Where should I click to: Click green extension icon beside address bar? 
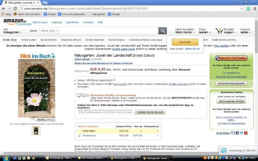[248, 9]
